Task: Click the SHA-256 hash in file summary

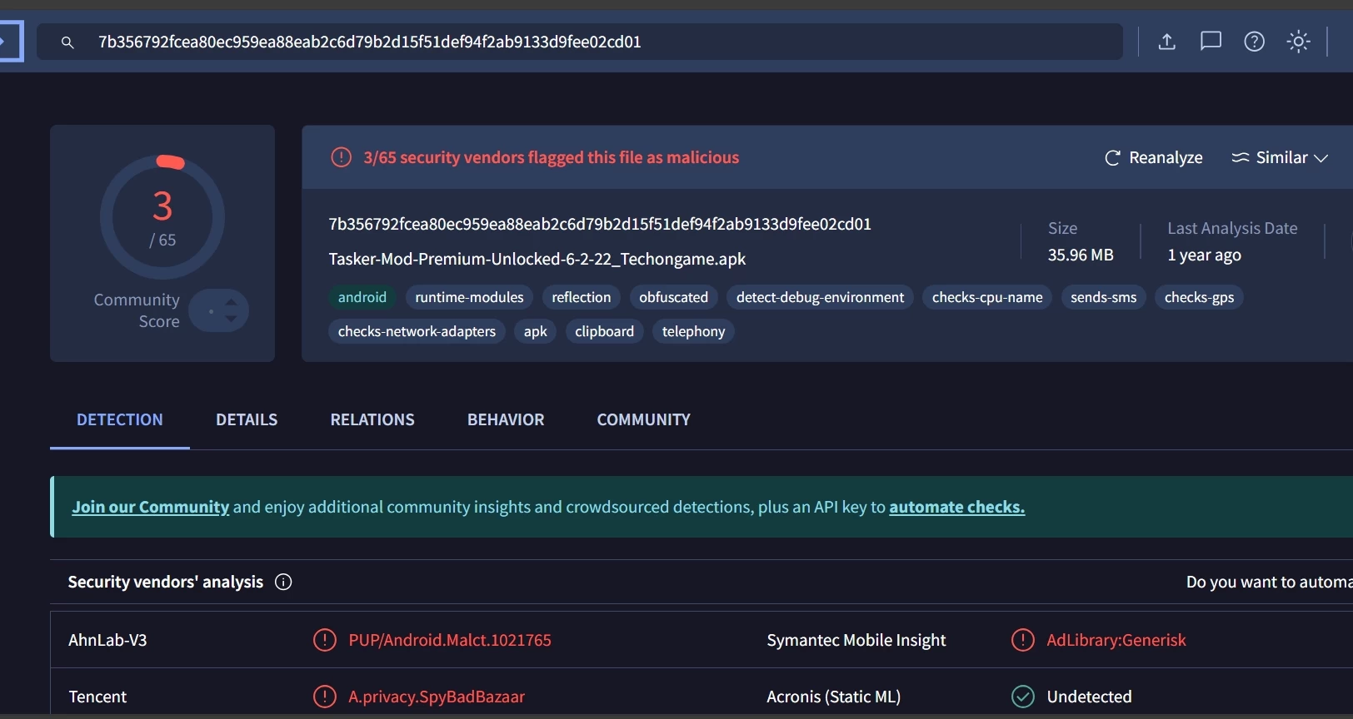Action: point(600,224)
